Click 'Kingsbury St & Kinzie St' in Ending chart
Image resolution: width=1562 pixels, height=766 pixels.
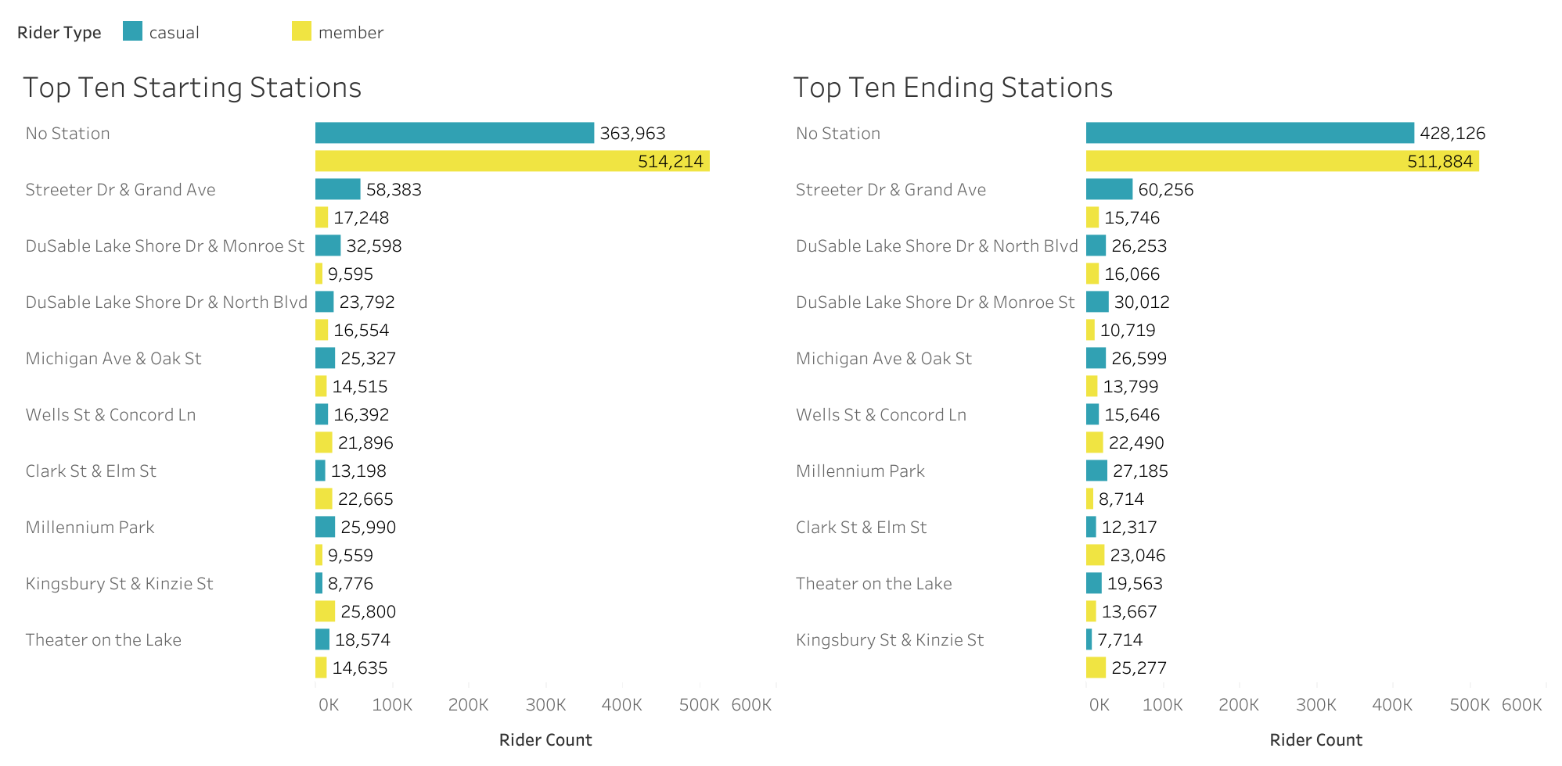tap(890, 640)
